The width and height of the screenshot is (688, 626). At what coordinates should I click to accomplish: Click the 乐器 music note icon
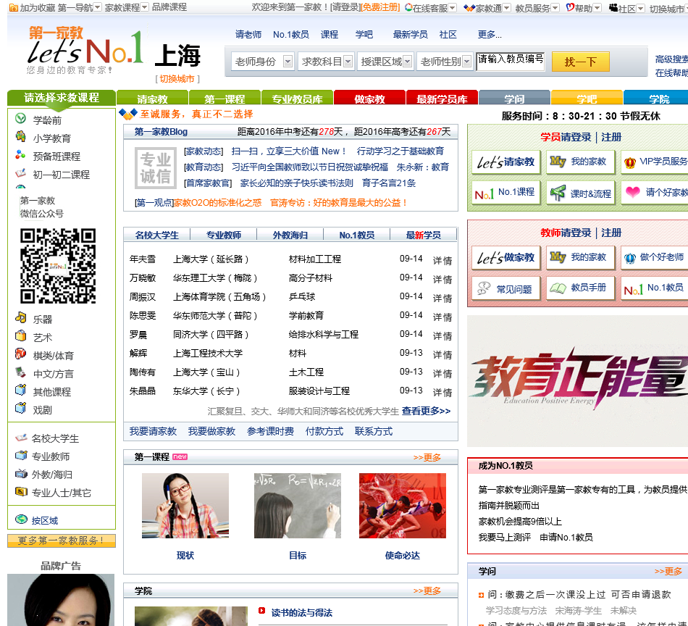click(20, 317)
